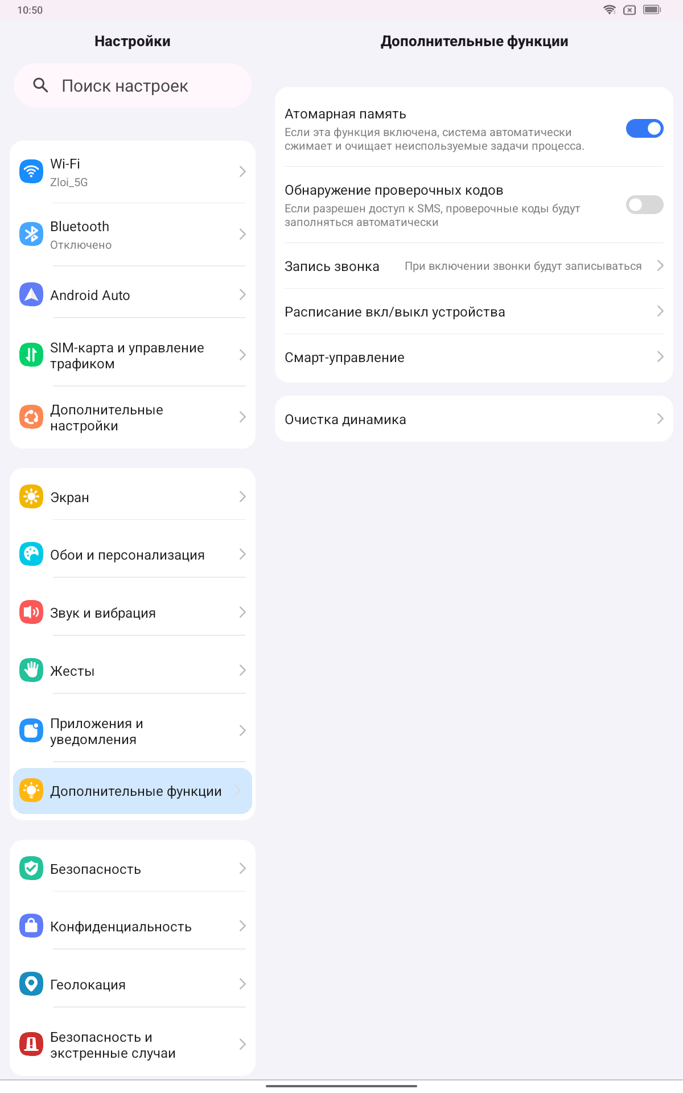Tap the green SIM card icon

[x=31, y=355]
